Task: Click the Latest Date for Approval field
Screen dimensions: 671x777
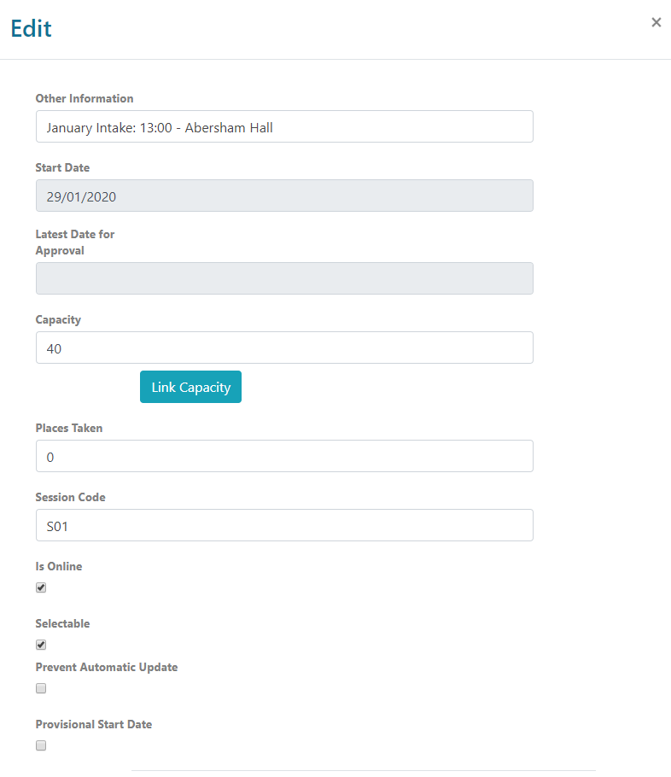Action: click(x=284, y=277)
